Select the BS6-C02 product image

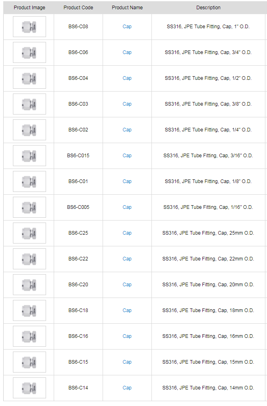[29, 130]
